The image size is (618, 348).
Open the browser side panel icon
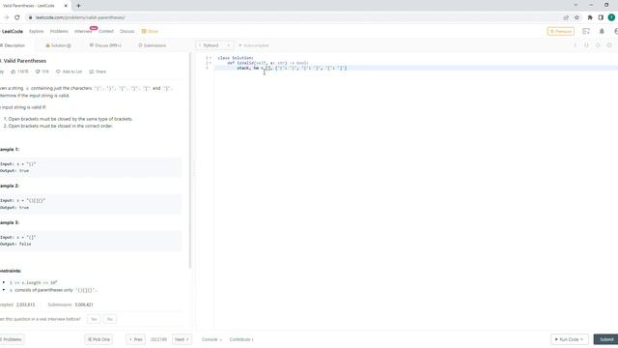click(601, 17)
